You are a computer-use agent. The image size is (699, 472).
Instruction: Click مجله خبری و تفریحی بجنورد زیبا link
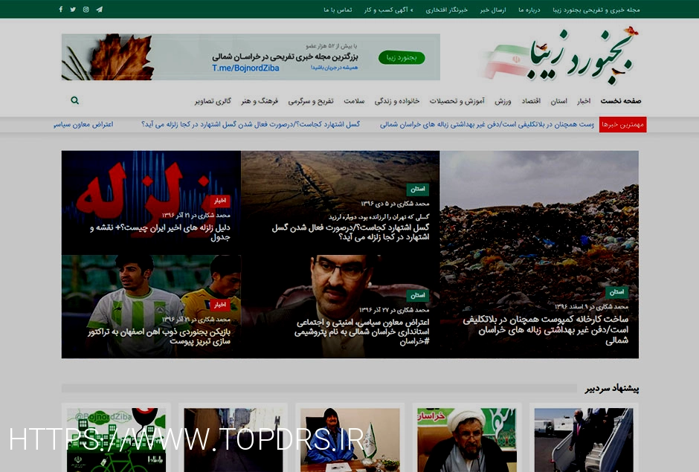click(596, 10)
